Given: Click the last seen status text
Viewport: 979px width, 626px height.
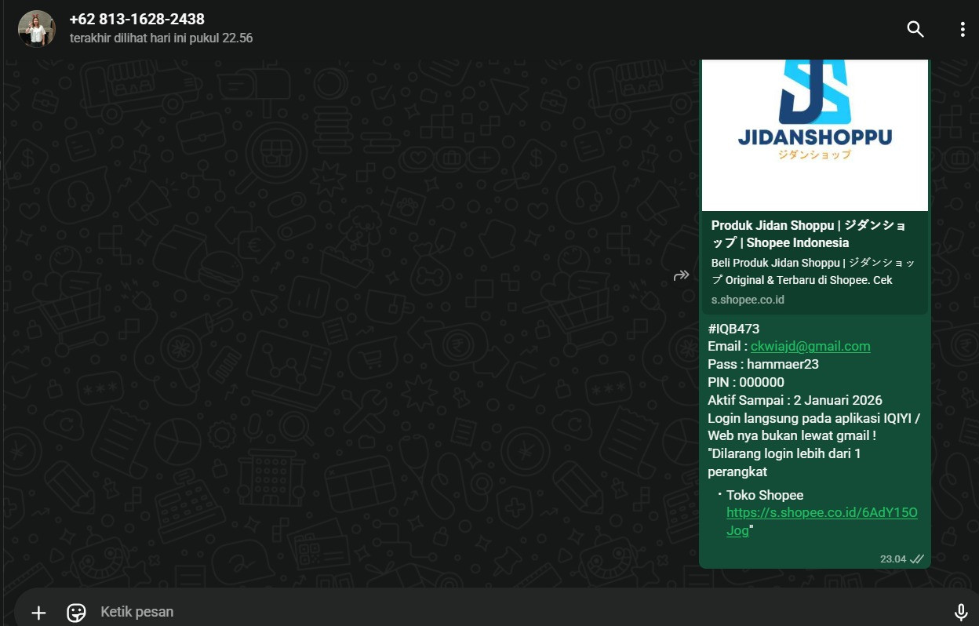Looking at the screenshot, I should [x=161, y=38].
